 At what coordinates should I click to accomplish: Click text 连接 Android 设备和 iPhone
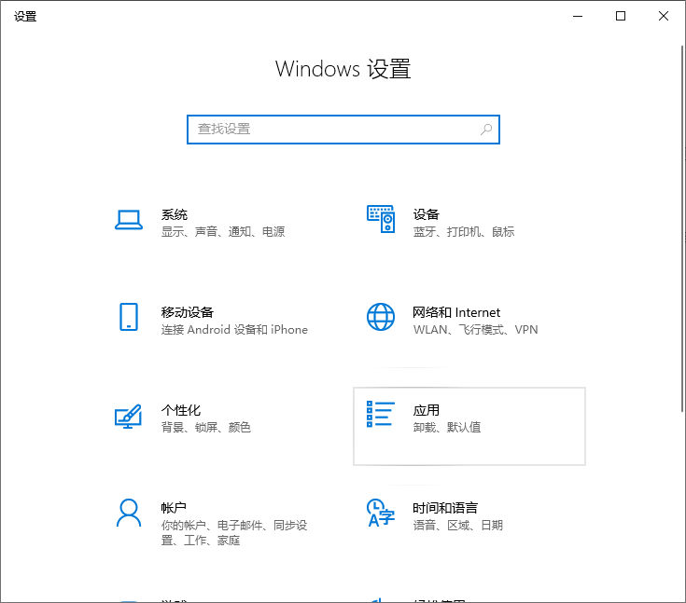(234, 330)
